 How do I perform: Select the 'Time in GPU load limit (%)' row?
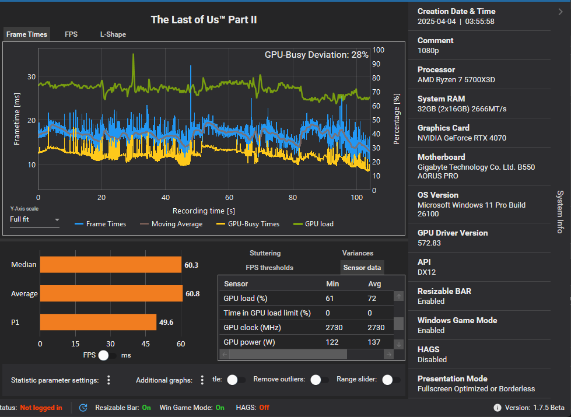tap(306, 313)
